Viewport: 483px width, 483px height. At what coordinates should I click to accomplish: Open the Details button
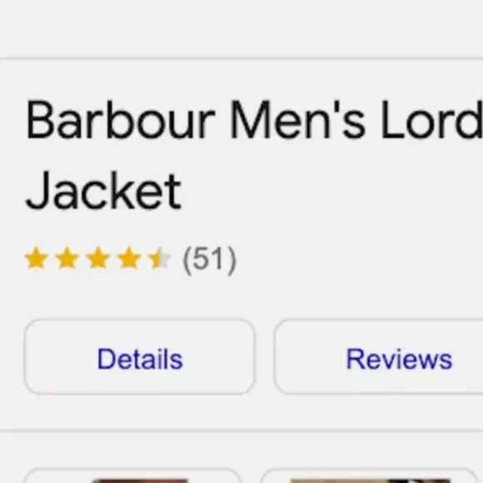[140, 356]
